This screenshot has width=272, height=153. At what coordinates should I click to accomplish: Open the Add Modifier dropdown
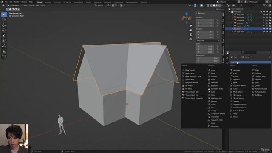[x=250, y=62]
